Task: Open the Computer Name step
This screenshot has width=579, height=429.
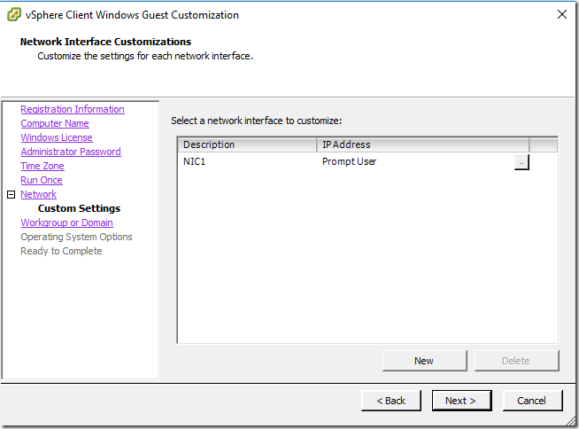Action: coord(55,123)
